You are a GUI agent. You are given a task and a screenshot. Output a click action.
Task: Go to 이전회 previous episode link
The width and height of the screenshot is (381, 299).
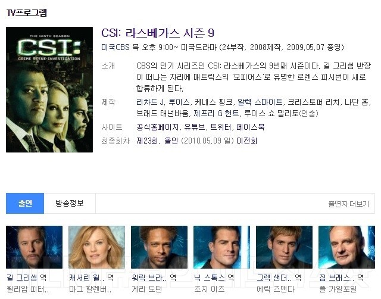[246, 141]
